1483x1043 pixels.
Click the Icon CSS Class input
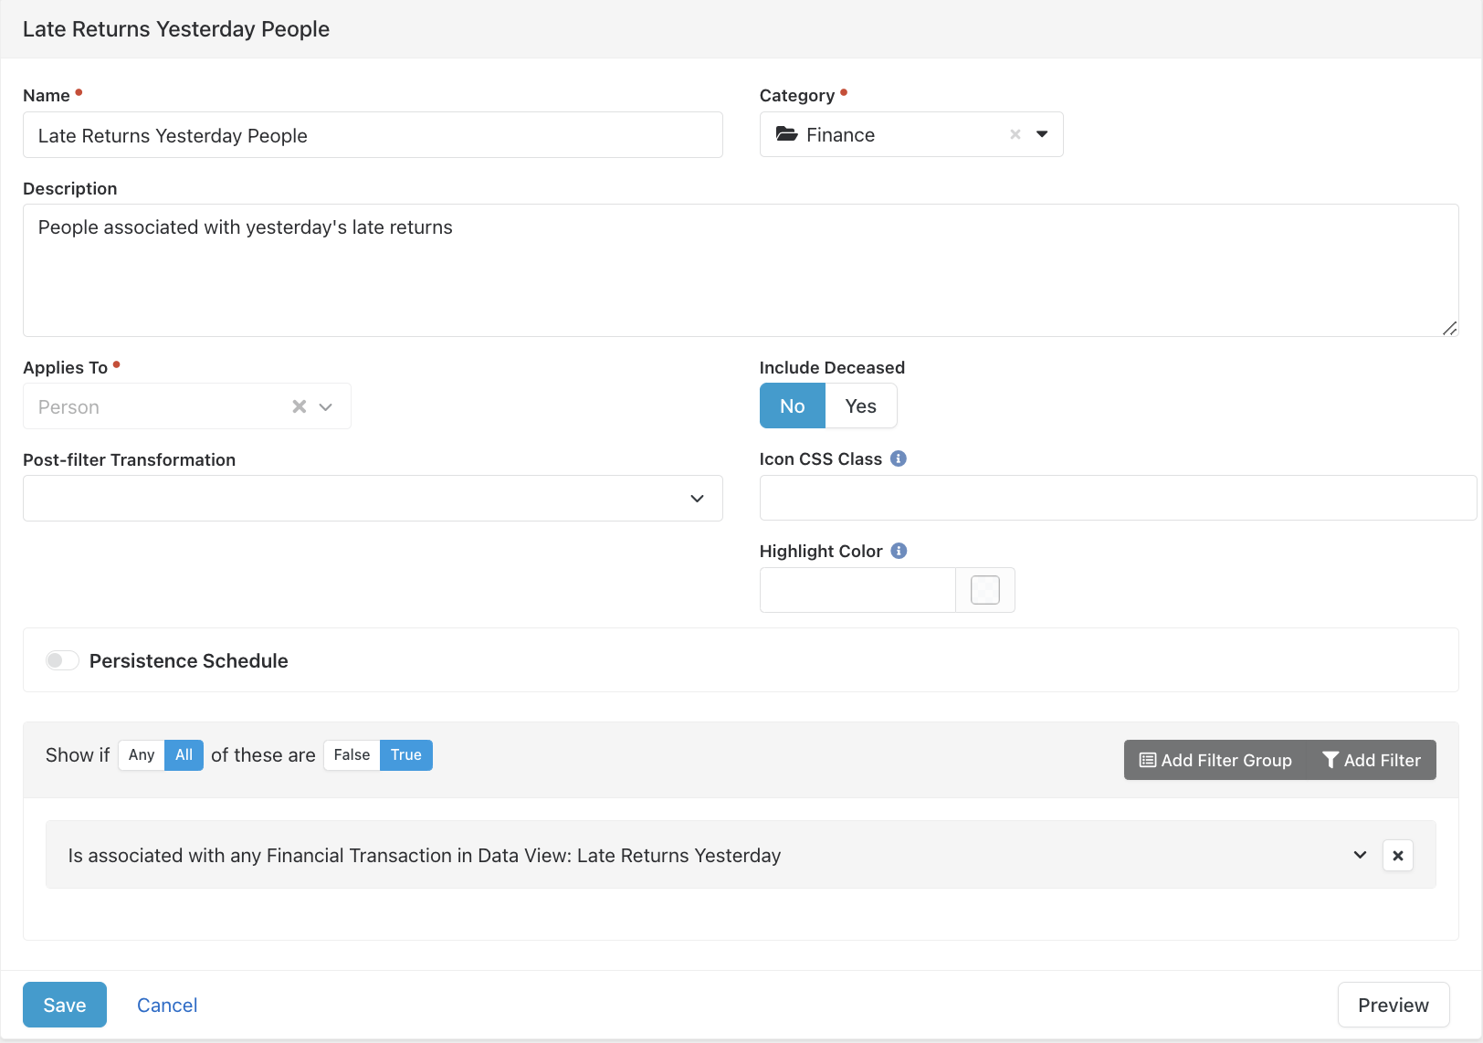1118,498
